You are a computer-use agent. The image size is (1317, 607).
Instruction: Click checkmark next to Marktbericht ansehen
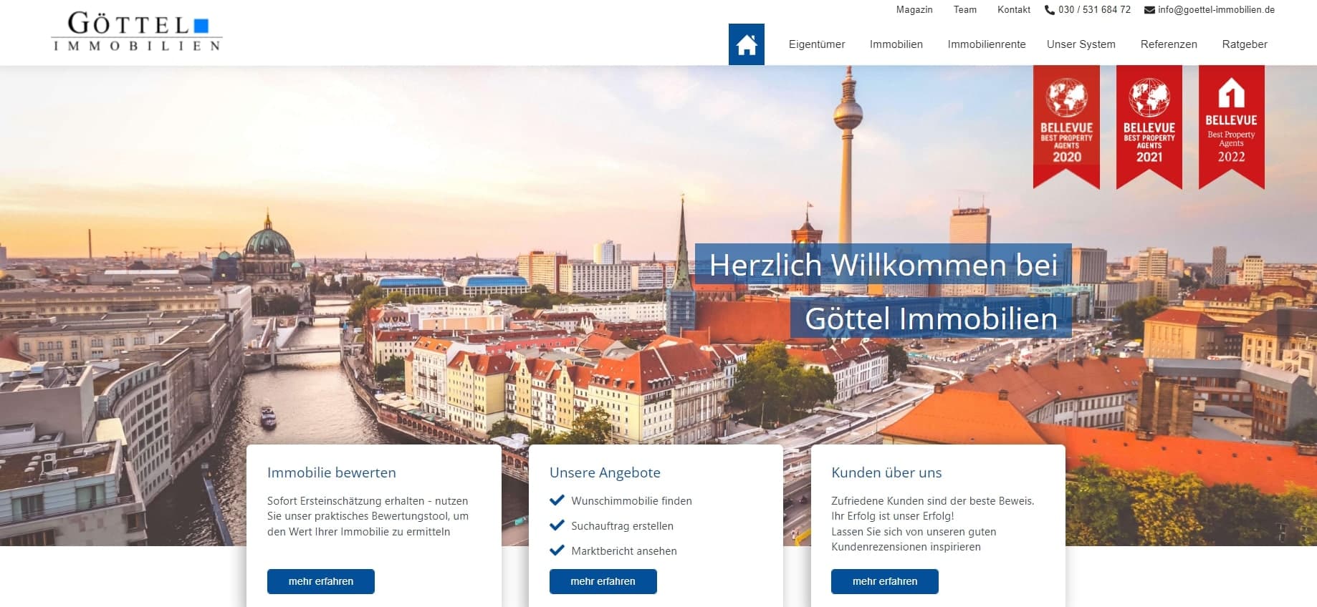pos(557,550)
